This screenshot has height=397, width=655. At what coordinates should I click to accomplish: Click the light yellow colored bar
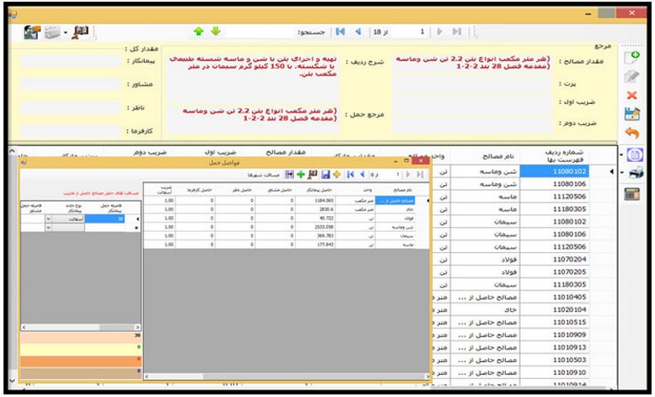tap(80, 349)
